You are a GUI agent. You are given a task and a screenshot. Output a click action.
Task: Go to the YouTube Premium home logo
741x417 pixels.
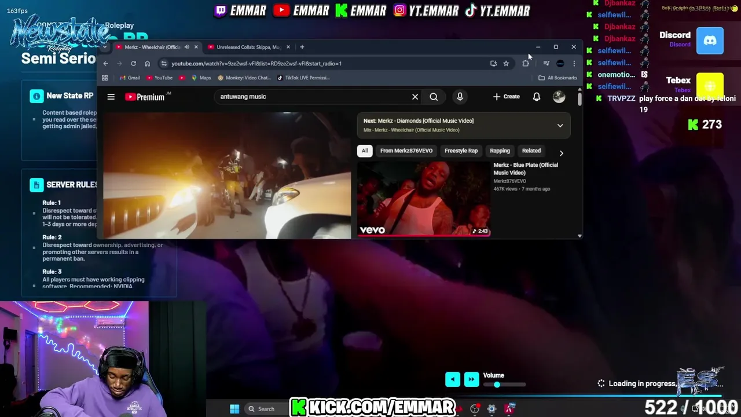145,97
